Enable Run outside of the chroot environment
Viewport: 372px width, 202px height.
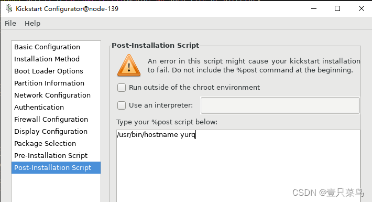[122, 88]
